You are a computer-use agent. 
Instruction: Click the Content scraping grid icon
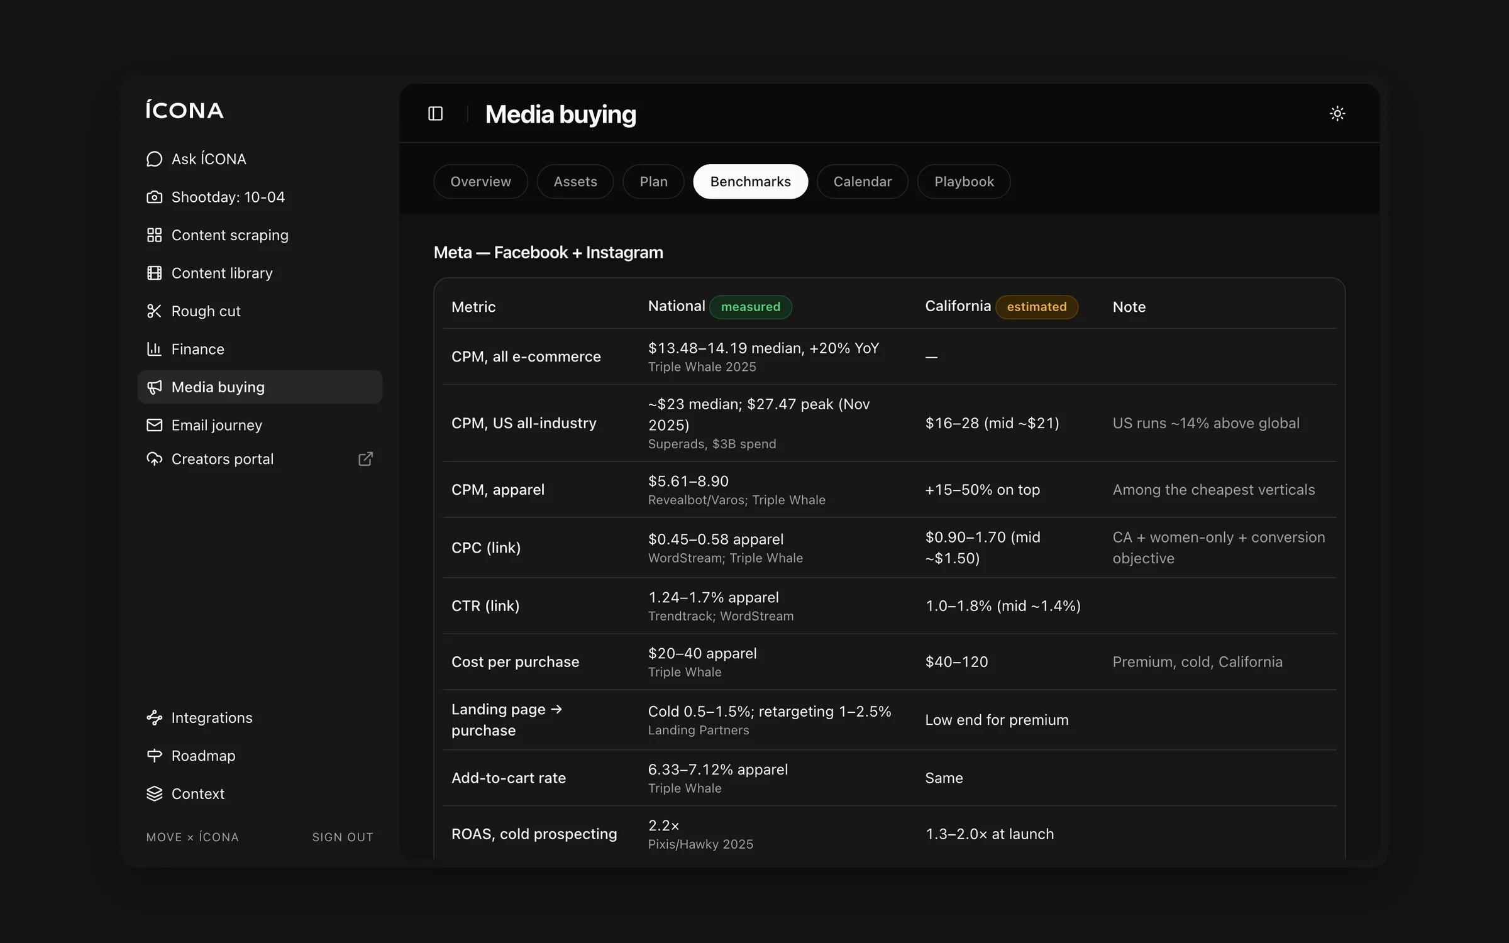[x=154, y=235]
